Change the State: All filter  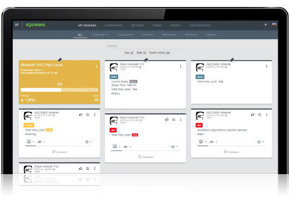click(141, 53)
